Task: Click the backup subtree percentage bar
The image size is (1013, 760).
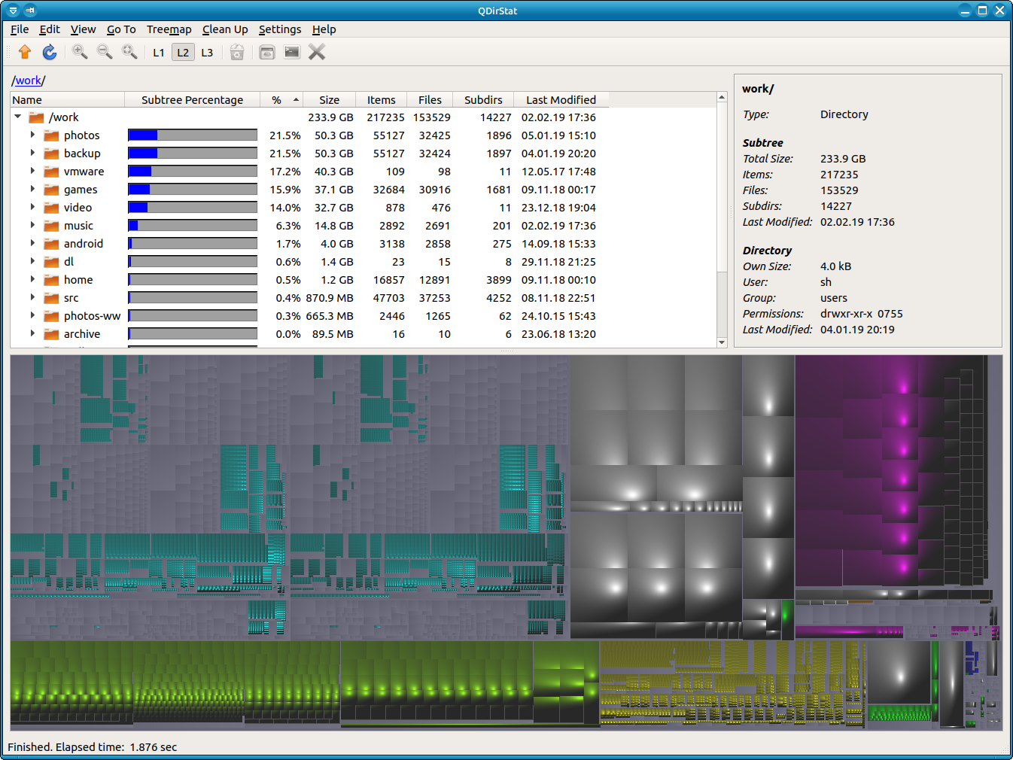Action: tap(192, 153)
